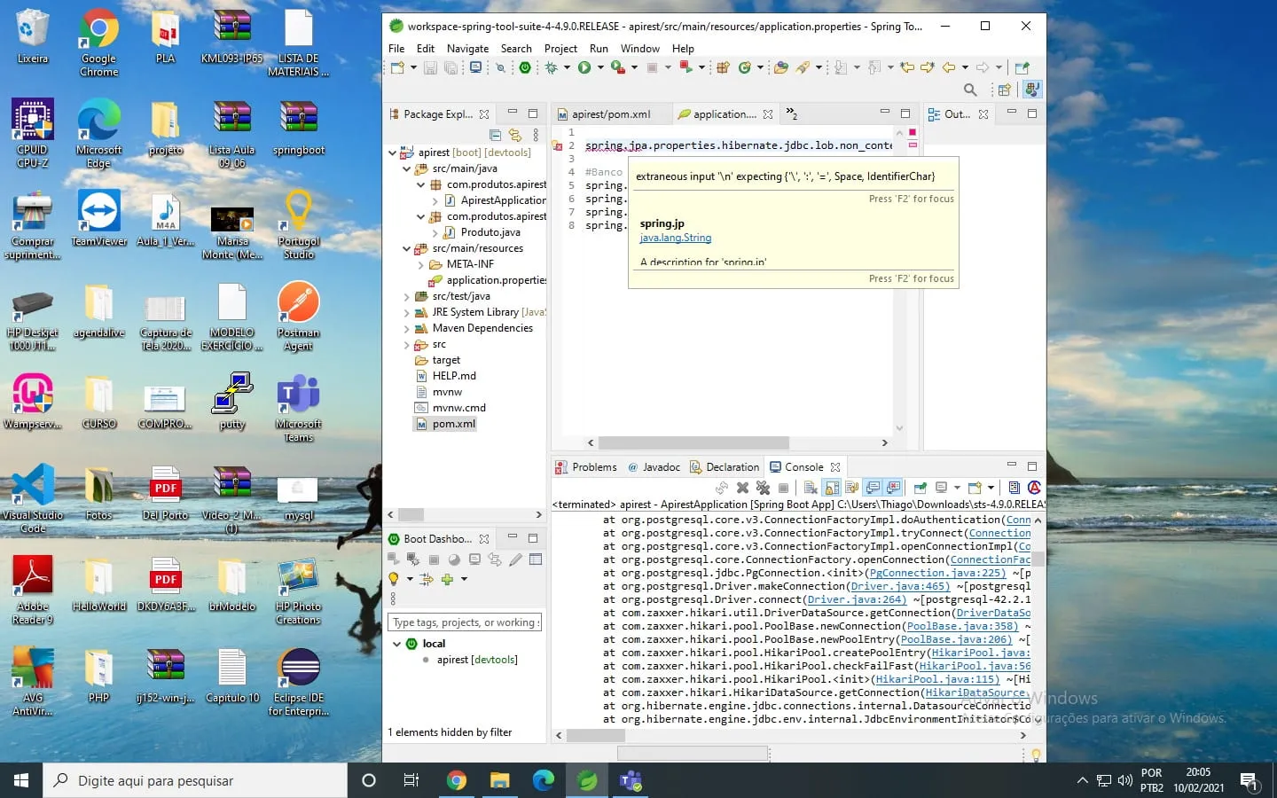Open the dropdown arrow next to Run button
This screenshot has width=1277, height=798.
[600, 67]
